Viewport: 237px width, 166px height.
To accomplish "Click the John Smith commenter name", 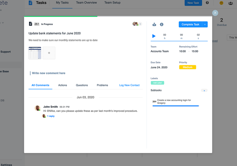I will pyautogui.click(x=51, y=107).
